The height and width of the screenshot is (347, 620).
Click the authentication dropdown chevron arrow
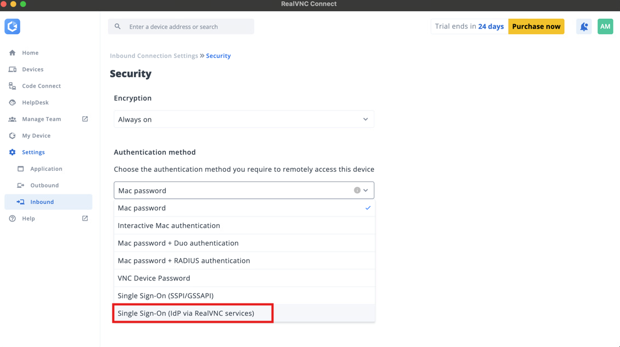(x=366, y=191)
